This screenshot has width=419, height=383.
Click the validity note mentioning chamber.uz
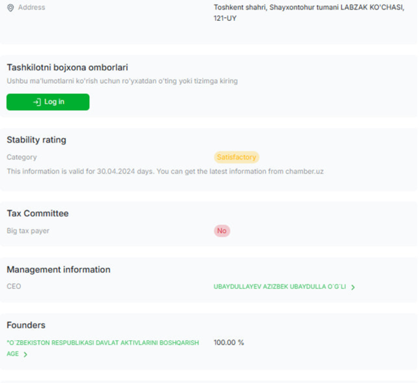pyautogui.click(x=165, y=171)
